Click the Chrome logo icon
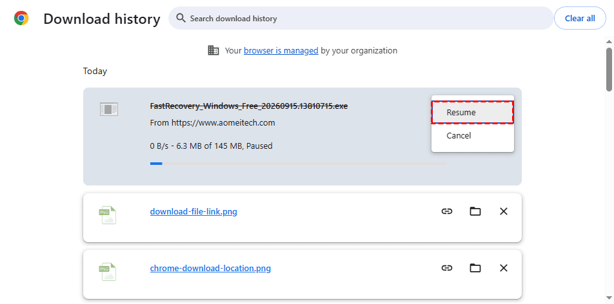 pyautogui.click(x=21, y=18)
